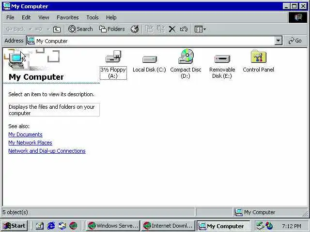The width and height of the screenshot is (310, 232).
Task: Select the Removable Disk (E:) icon
Action: coord(222,59)
